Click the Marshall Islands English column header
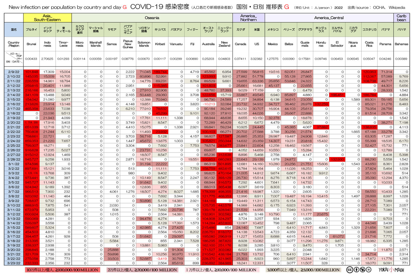The height and width of the screenshot is (276, 414). (96, 44)
